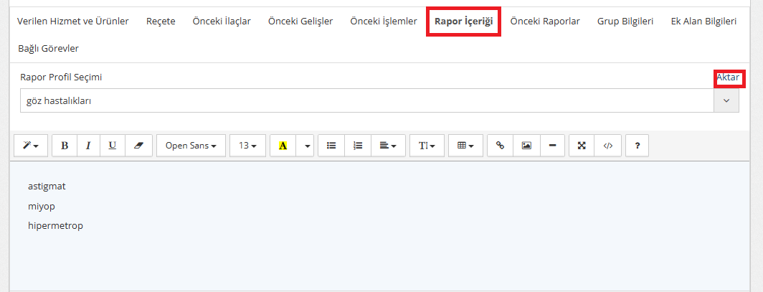Apply the yellow highlight color A button

pos(283,146)
